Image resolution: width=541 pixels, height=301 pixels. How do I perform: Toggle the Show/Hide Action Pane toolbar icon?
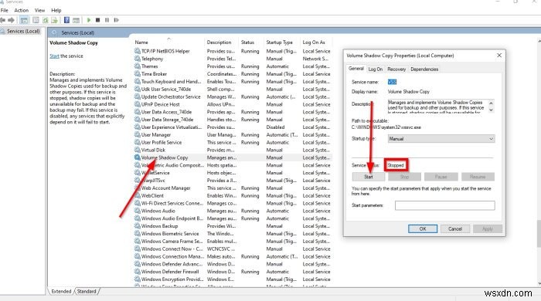[x=76, y=20]
